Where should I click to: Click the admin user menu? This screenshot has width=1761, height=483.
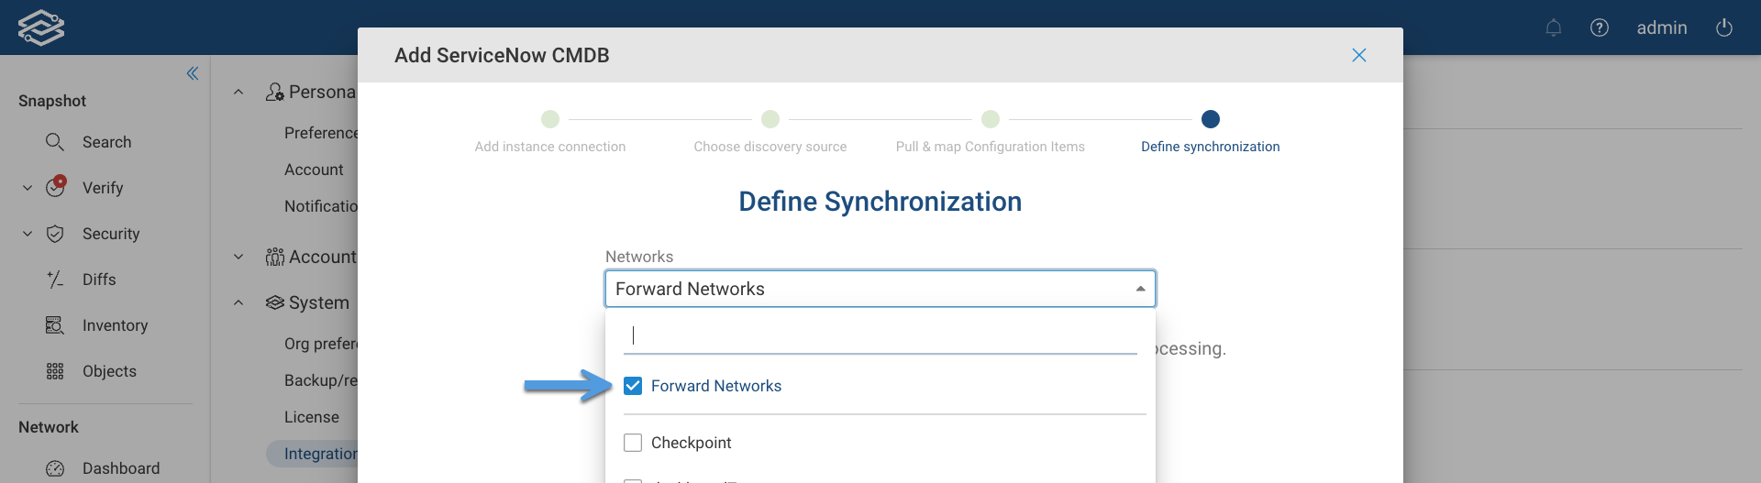[x=1662, y=27]
